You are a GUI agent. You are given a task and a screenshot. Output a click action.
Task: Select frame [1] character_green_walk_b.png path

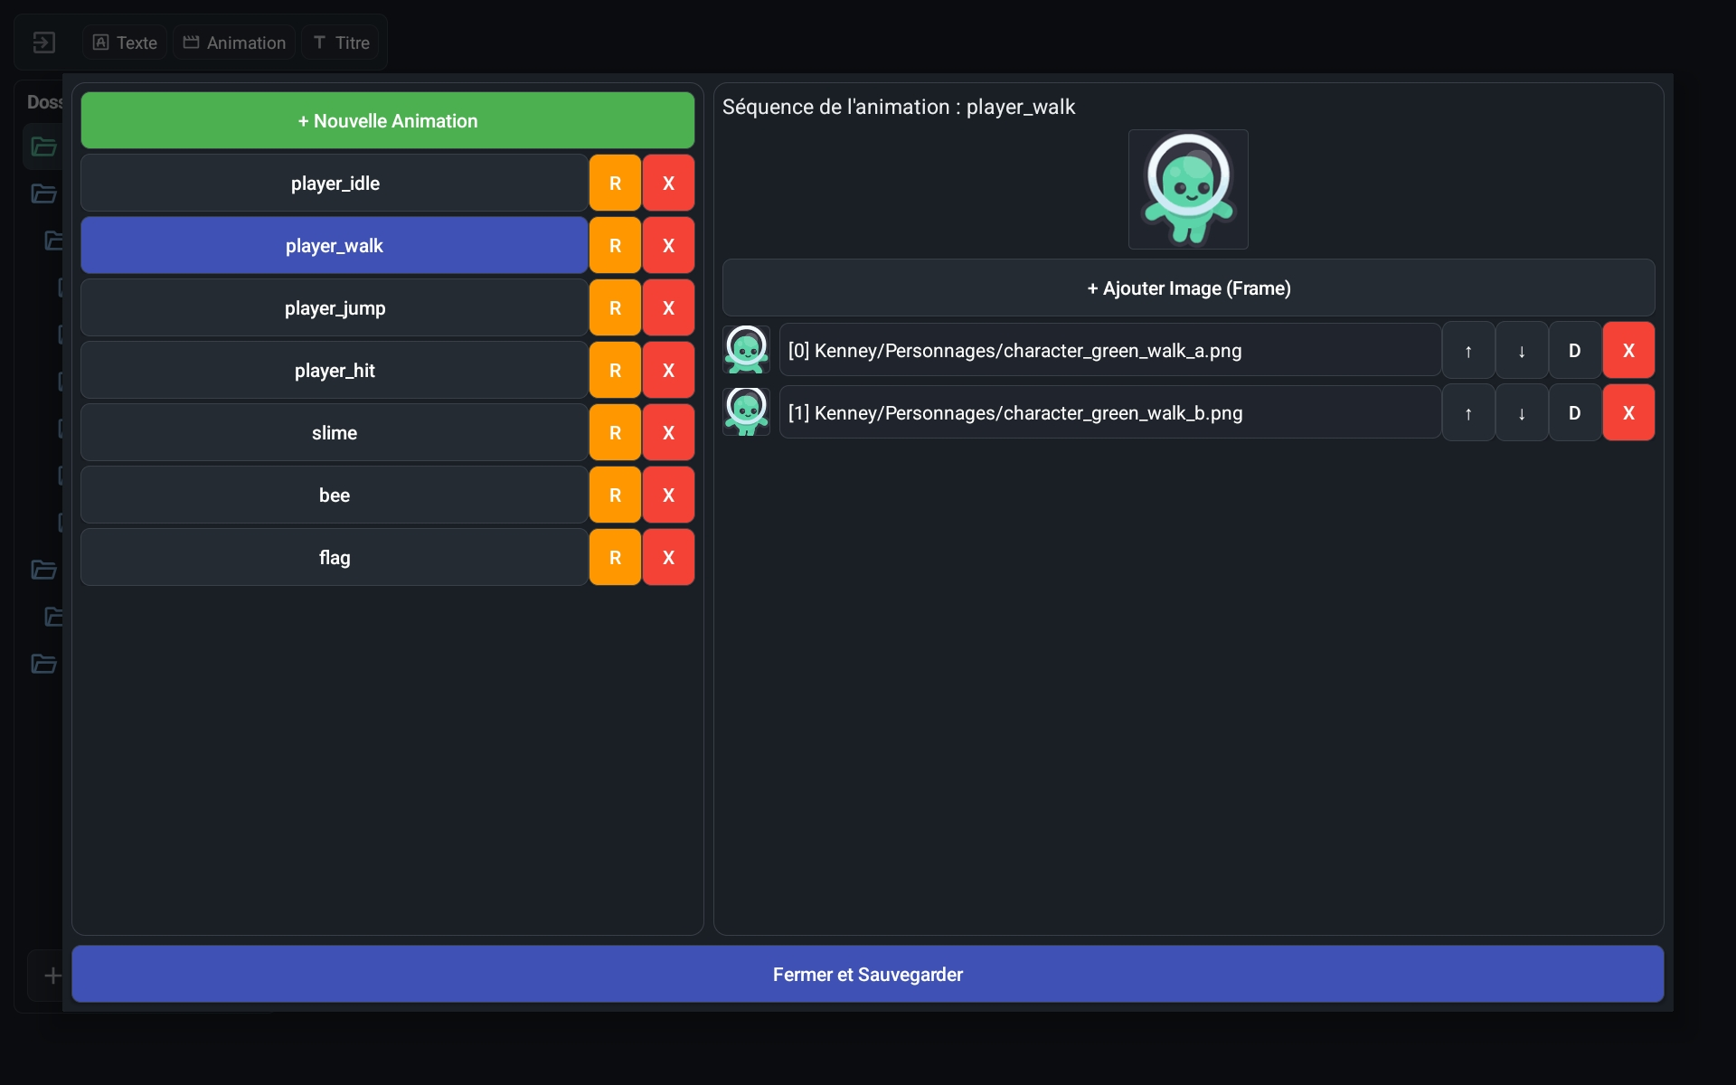[1109, 412]
